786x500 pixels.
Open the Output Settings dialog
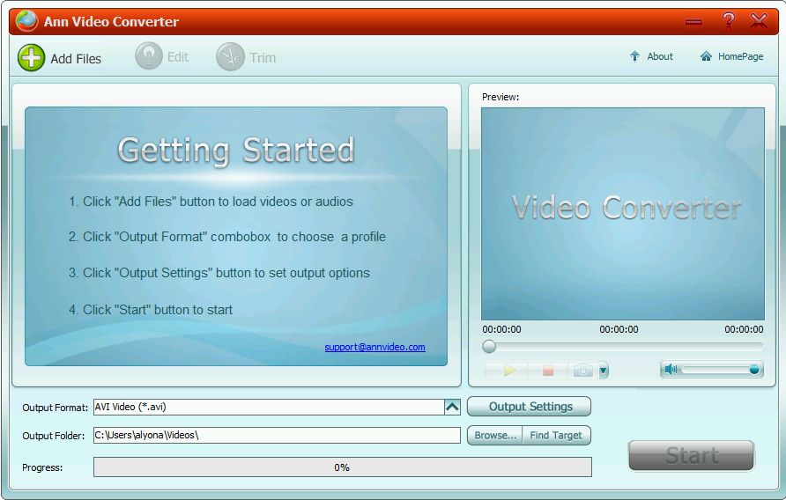coord(530,407)
